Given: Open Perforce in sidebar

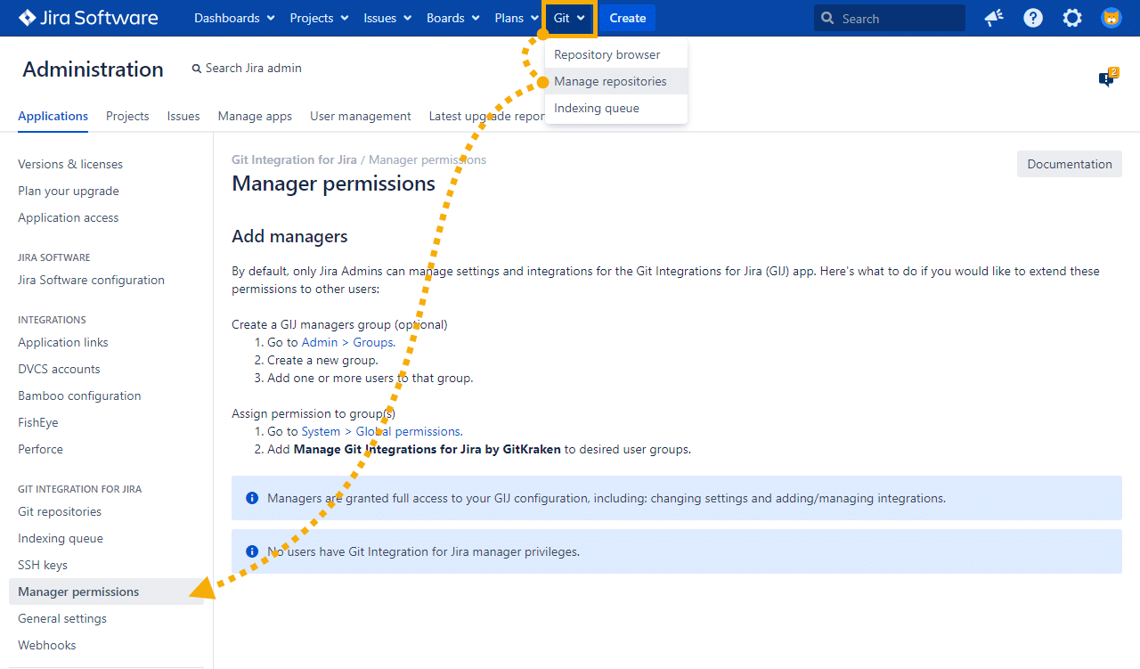Looking at the screenshot, I should pyautogui.click(x=41, y=449).
